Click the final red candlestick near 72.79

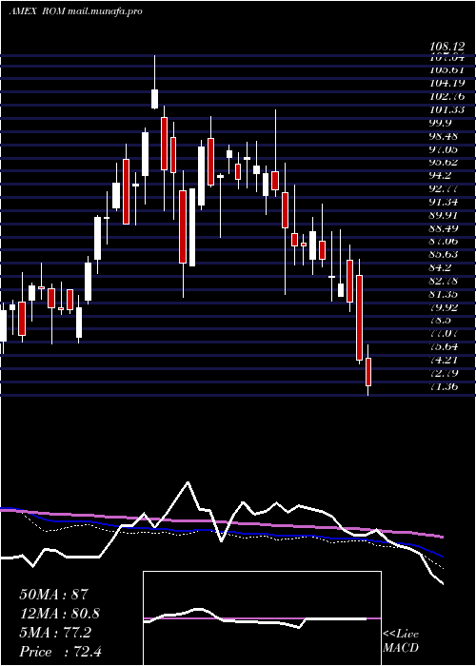(x=368, y=372)
